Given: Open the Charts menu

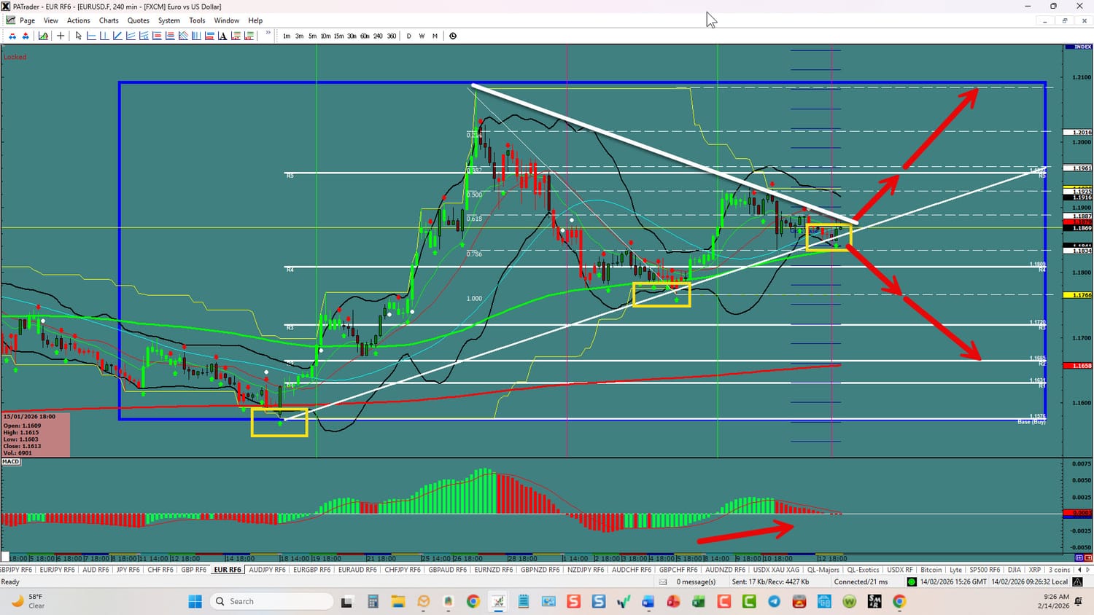Looking at the screenshot, I should tap(109, 20).
